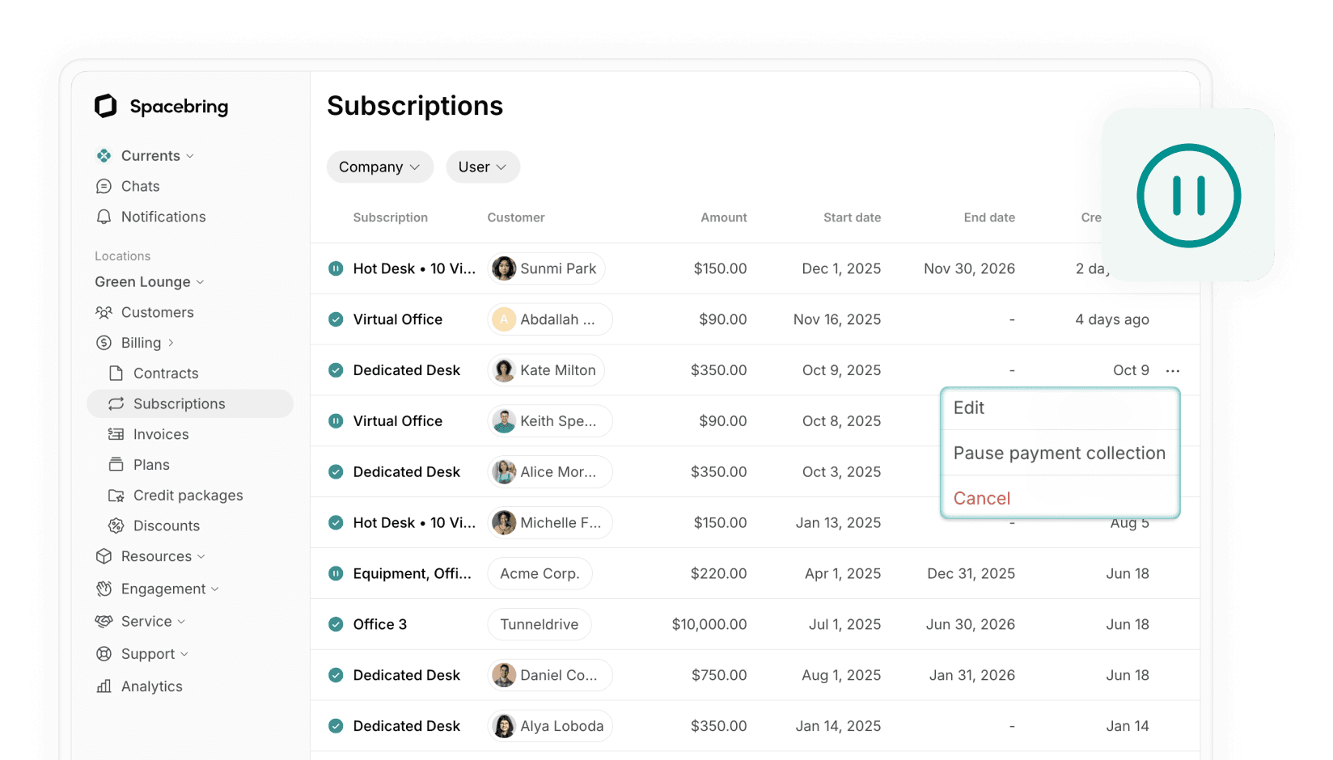Screen dimensions: 1333x760
Task: Open the Company filter dropdown
Action: (379, 167)
